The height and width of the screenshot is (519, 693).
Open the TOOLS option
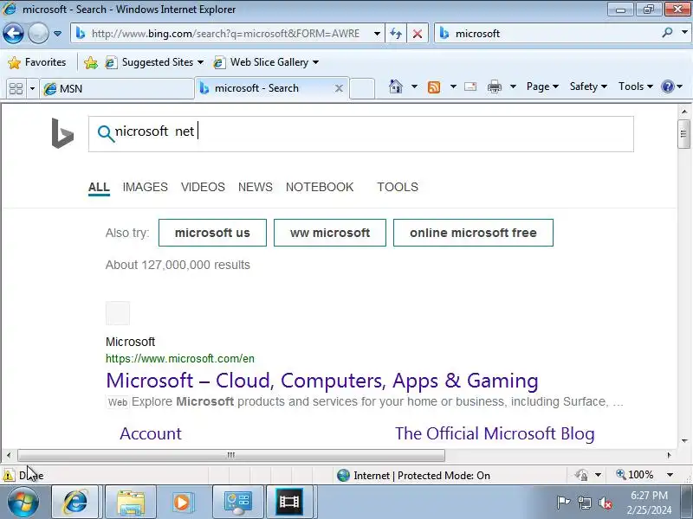(x=398, y=187)
